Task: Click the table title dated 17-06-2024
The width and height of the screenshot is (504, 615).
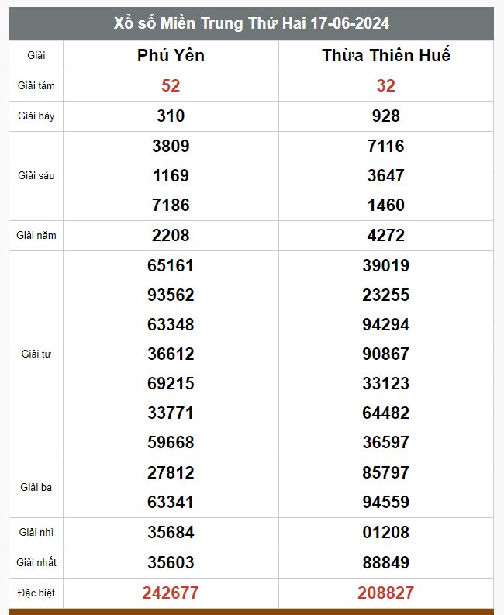Action: tap(251, 23)
